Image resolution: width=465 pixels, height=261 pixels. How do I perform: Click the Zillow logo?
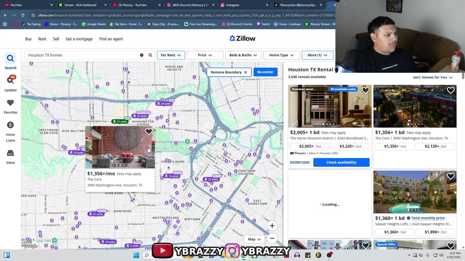[243, 38]
